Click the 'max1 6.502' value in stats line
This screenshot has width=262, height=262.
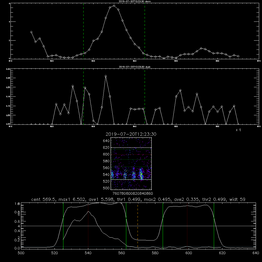73,199
